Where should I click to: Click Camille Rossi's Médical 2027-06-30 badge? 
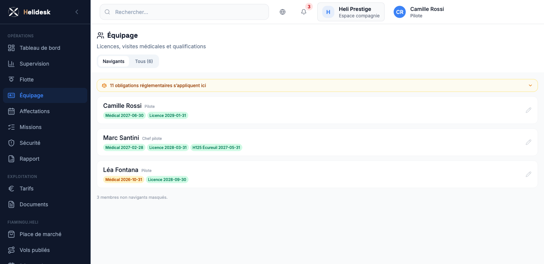coord(124,115)
